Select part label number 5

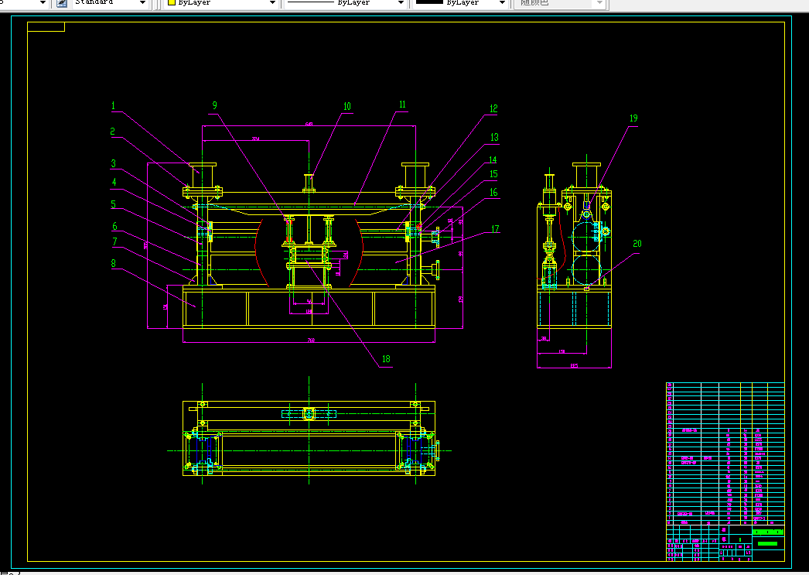pyautogui.click(x=114, y=204)
